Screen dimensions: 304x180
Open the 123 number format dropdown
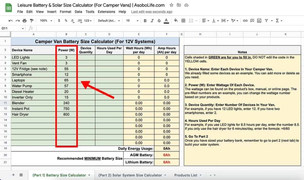(x=88, y=20)
